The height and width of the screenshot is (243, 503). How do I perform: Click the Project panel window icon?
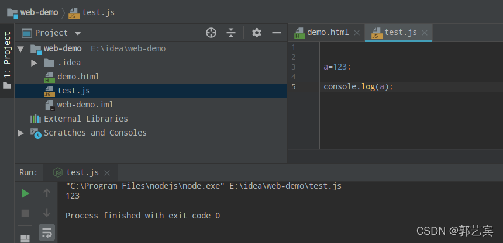(27, 33)
